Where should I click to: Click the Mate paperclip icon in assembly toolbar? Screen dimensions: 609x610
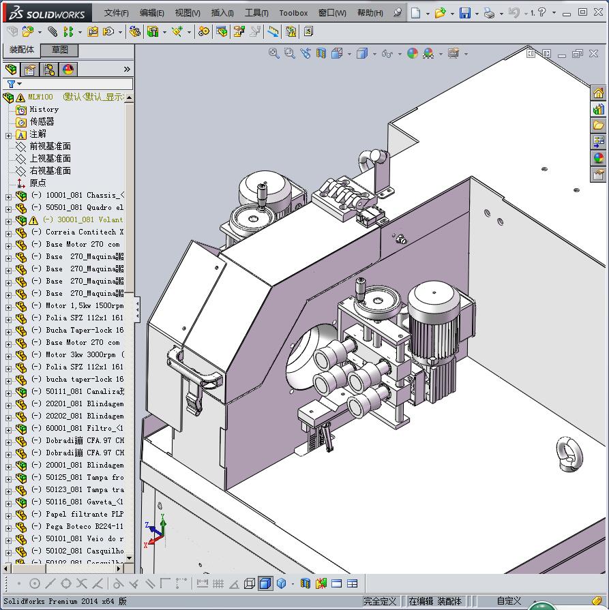(53, 31)
